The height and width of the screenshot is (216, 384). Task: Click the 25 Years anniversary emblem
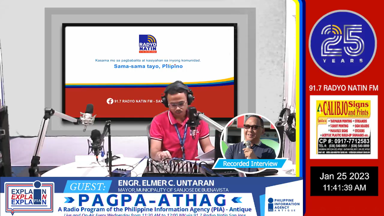(x=343, y=43)
